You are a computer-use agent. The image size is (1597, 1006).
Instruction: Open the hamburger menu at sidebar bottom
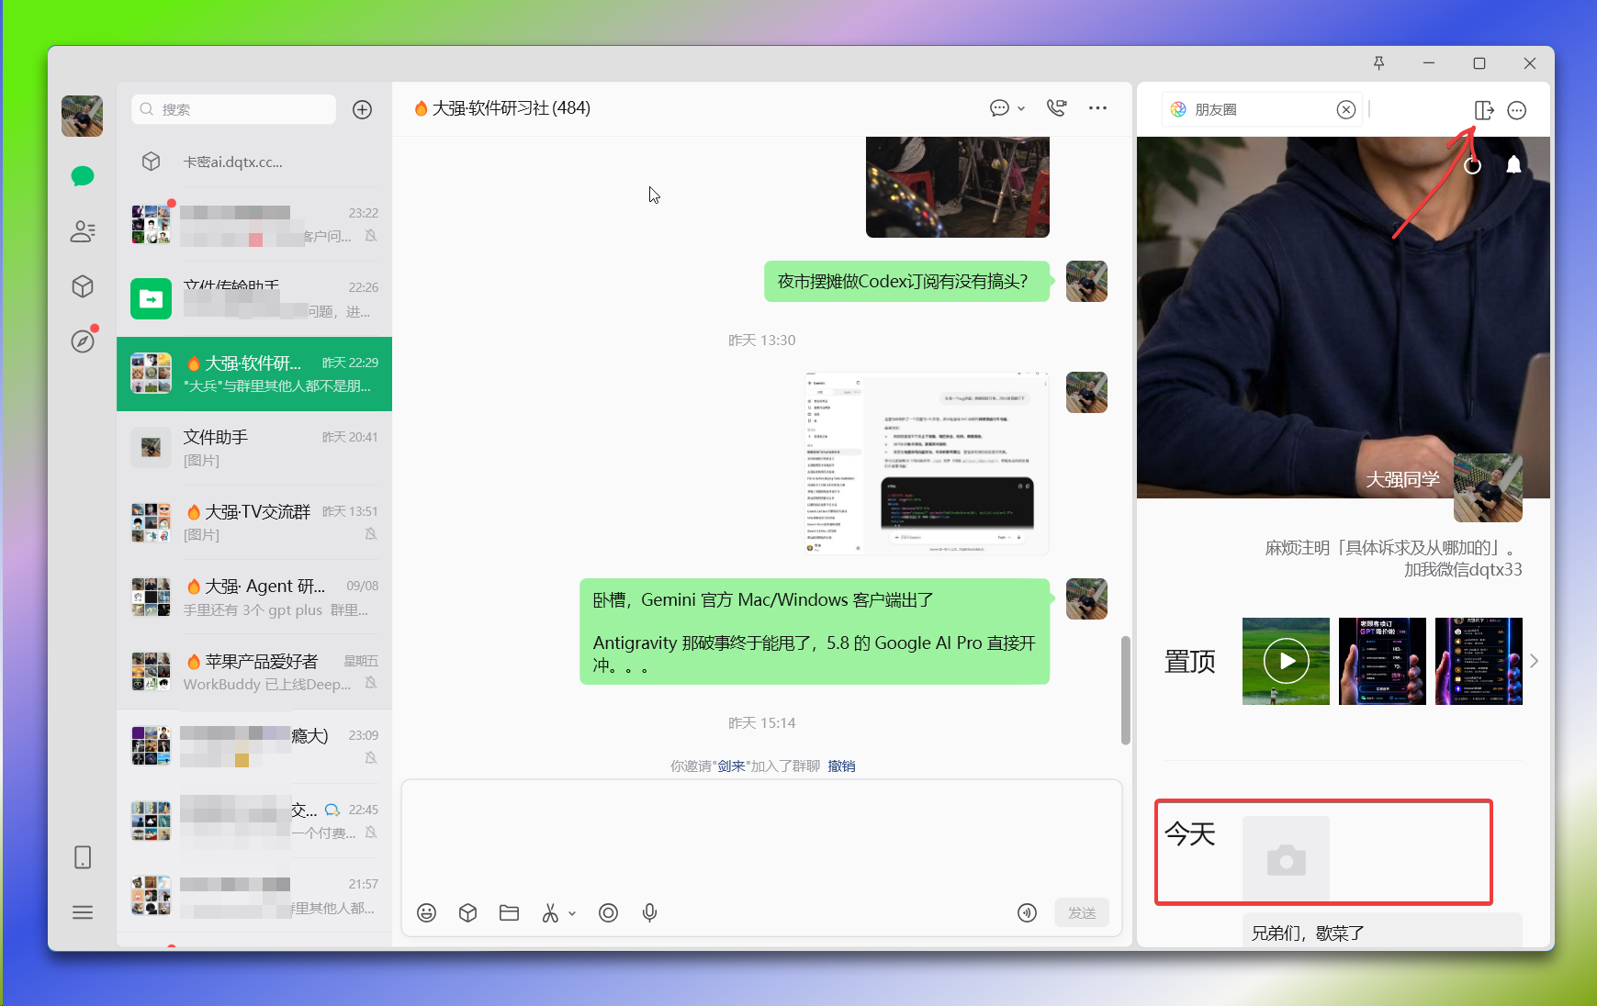(83, 912)
